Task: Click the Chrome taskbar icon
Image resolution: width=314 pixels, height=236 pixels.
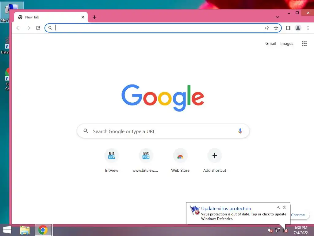Action: tap(43, 230)
